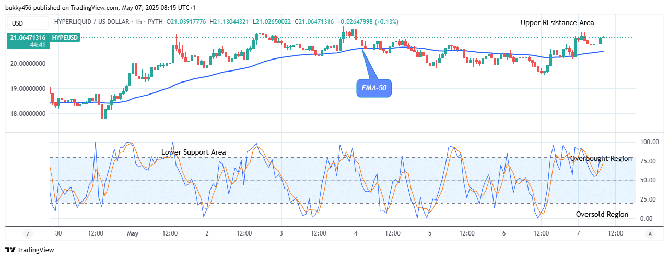Screen dimensions: 669x259
Task: Click the 20.00000000 price axis label
Action: click(28, 64)
